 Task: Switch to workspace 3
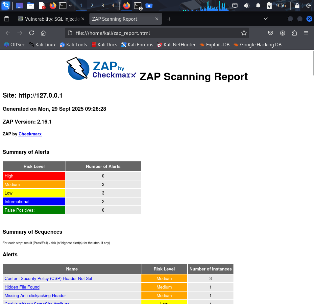(103, 6)
